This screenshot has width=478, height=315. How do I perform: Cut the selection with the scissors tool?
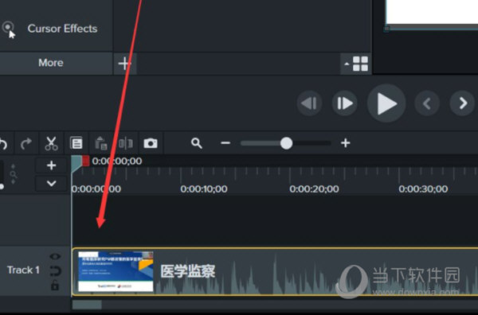51,143
